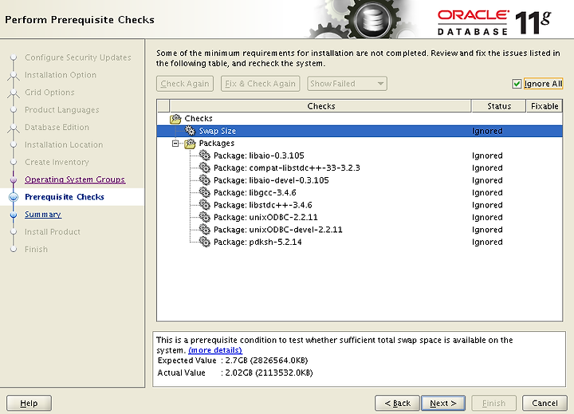The width and height of the screenshot is (574, 414).
Task: Click Ignored status of pdksh-5.2.14
Action: tap(487, 242)
